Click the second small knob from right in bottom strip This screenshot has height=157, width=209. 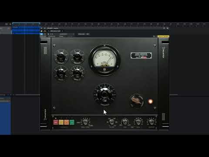pos(138,122)
